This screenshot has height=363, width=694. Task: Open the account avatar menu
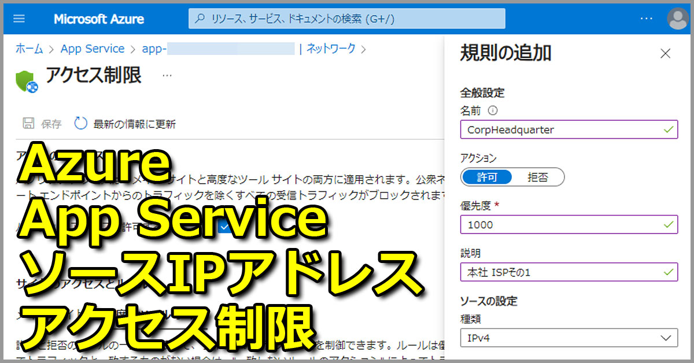[x=677, y=18]
